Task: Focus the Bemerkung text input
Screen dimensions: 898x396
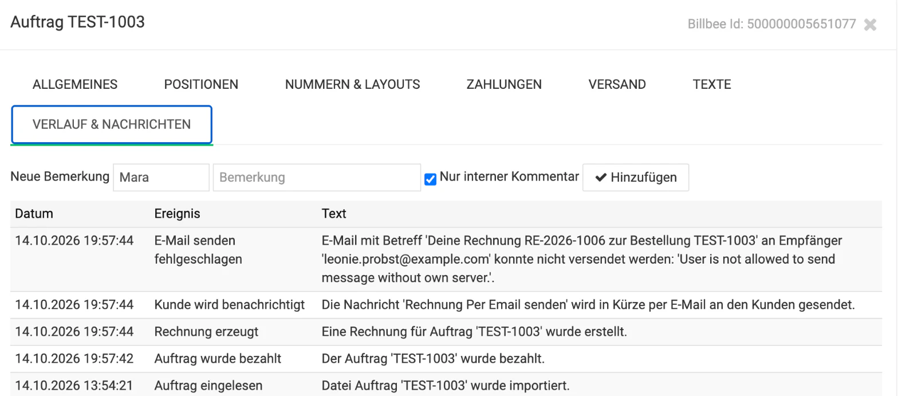Action: point(317,177)
